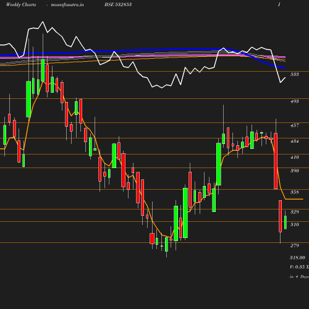Image resolution: width=309 pixels, height=309 pixels.
Task: Click the 457 price axis label
Action: tap(294, 125)
